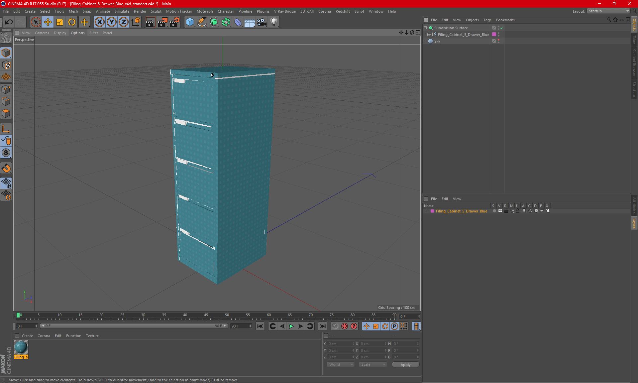This screenshot has width=638, height=383.
Task: Select the Filing_c material thumbnail
Action: point(21,347)
